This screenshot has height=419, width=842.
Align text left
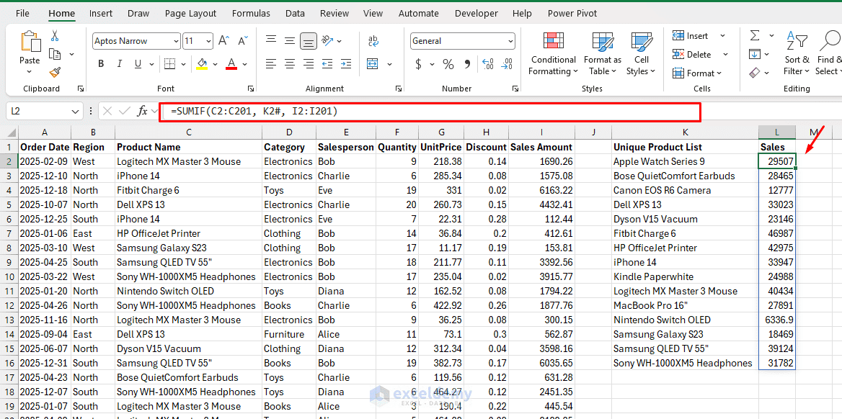click(271, 64)
